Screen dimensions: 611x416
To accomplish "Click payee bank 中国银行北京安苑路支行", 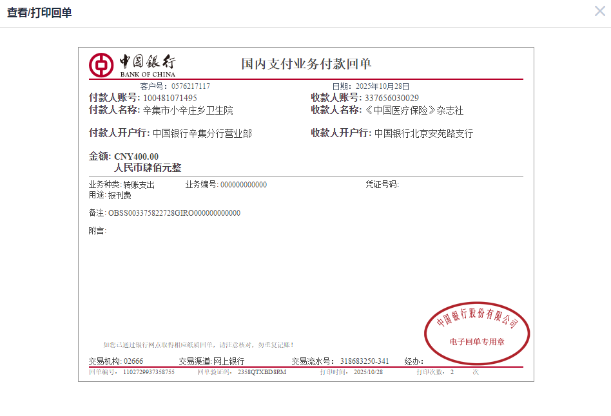I will click(x=423, y=133).
